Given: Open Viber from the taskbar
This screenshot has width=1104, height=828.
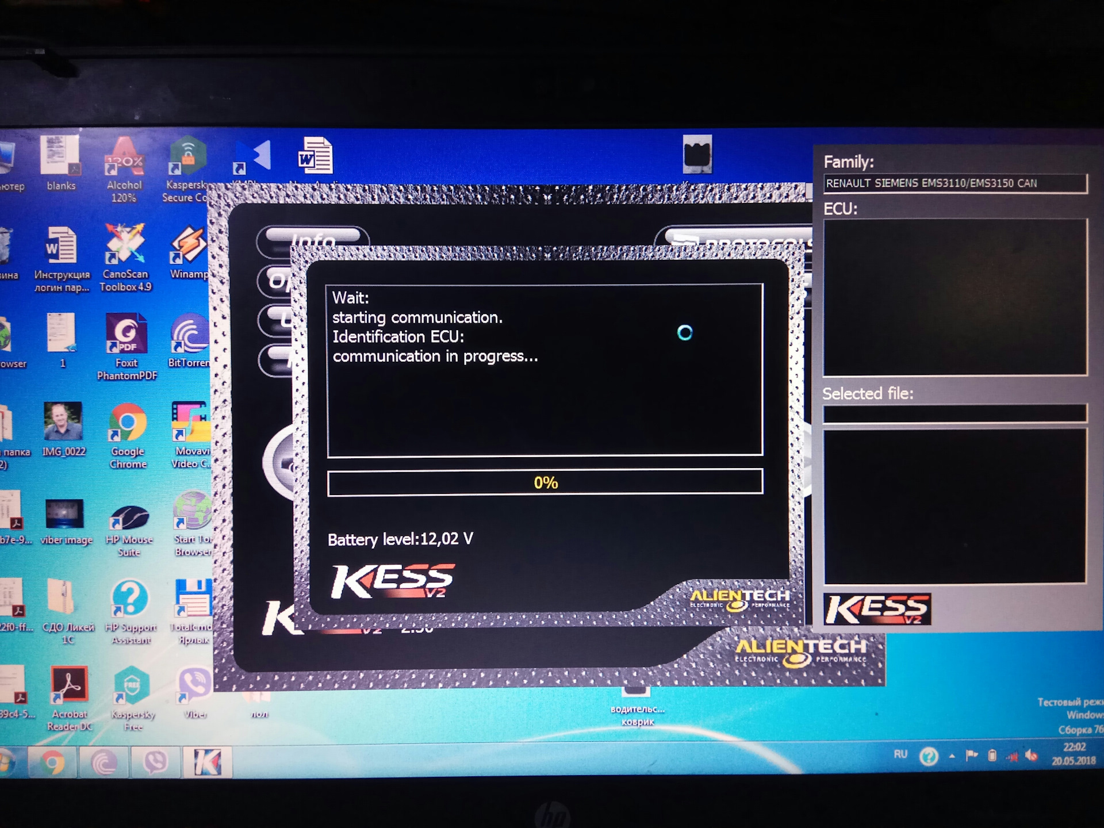Looking at the screenshot, I should pyautogui.click(x=155, y=762).
